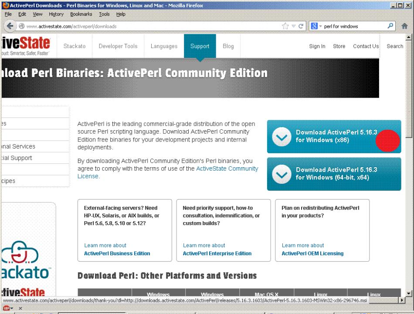Select the Blog navigation tab
Screen dimensions: 414x314
coord(228,46)
